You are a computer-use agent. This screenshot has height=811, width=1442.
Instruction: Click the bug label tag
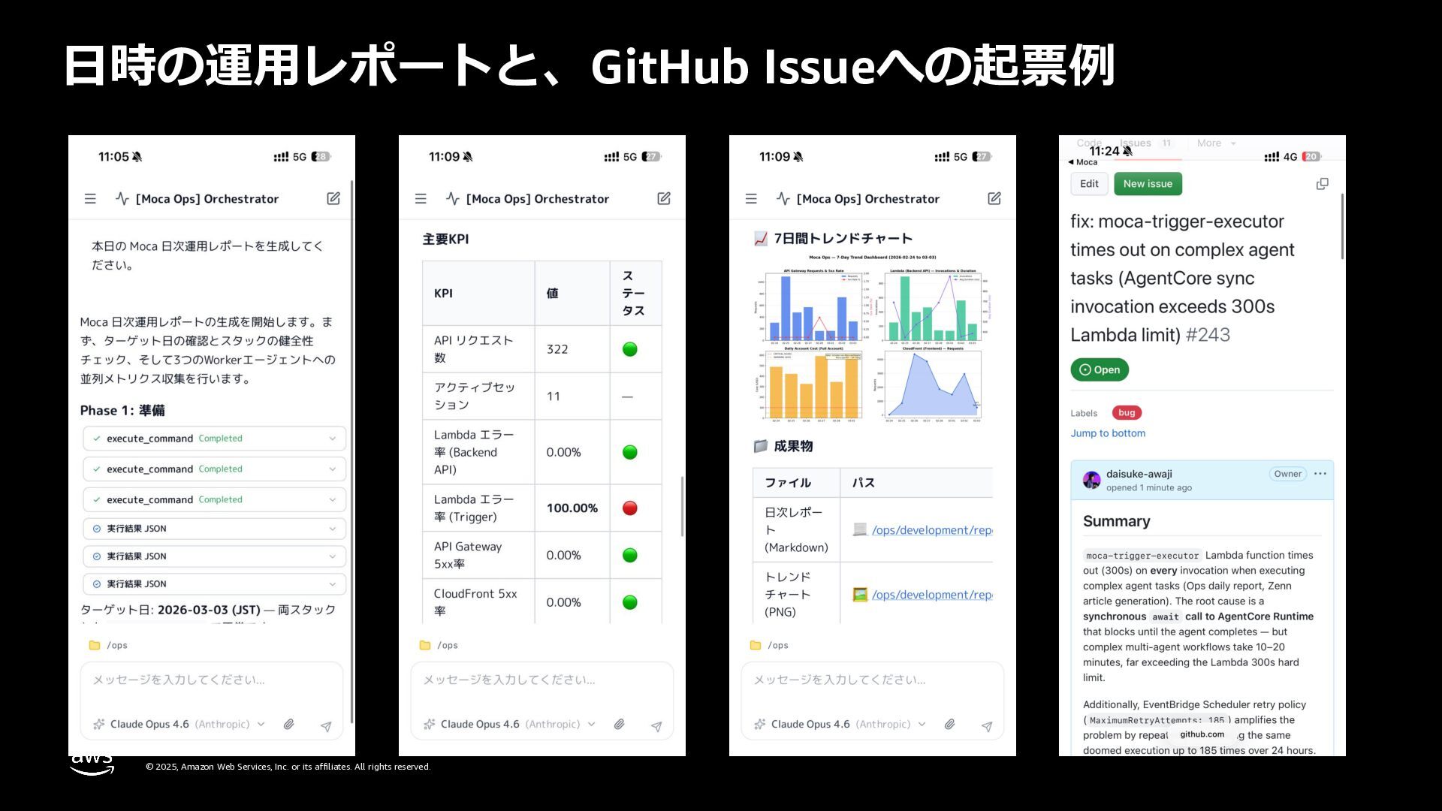[x=1127, y=413]
